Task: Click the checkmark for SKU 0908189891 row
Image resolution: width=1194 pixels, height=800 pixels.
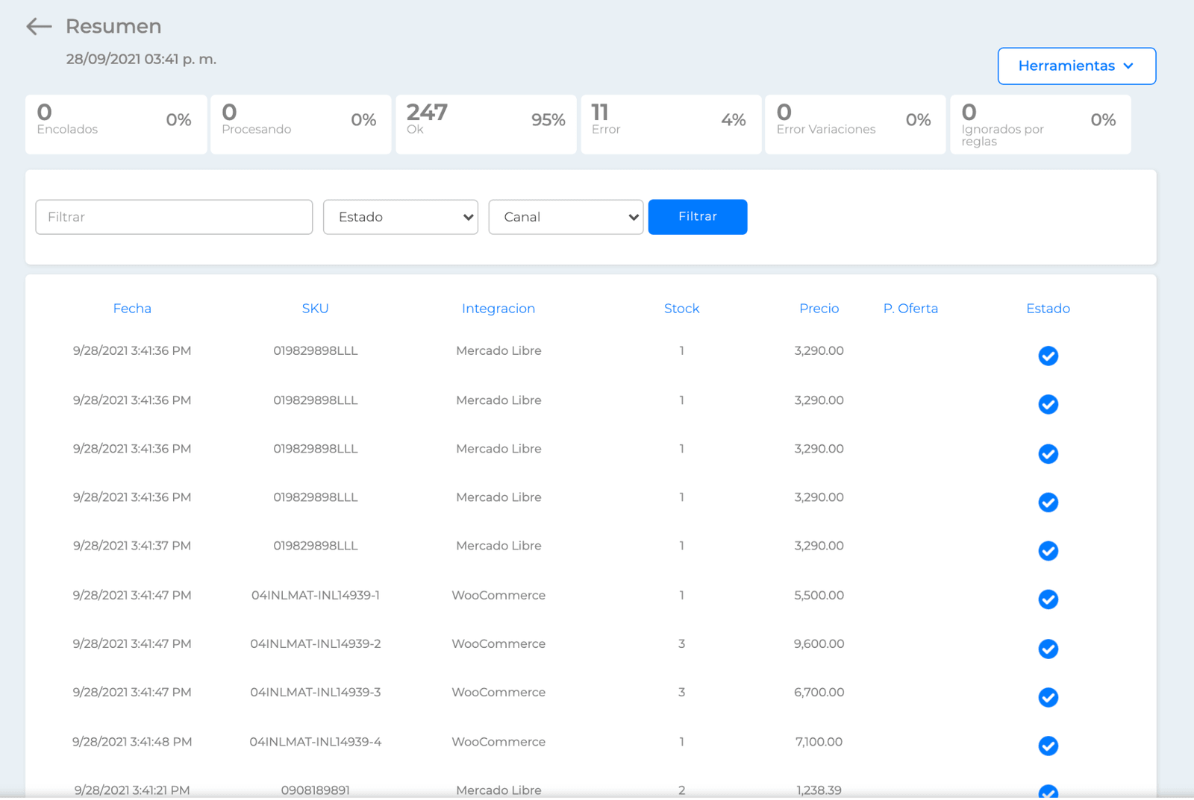Action: (1048, 792)
